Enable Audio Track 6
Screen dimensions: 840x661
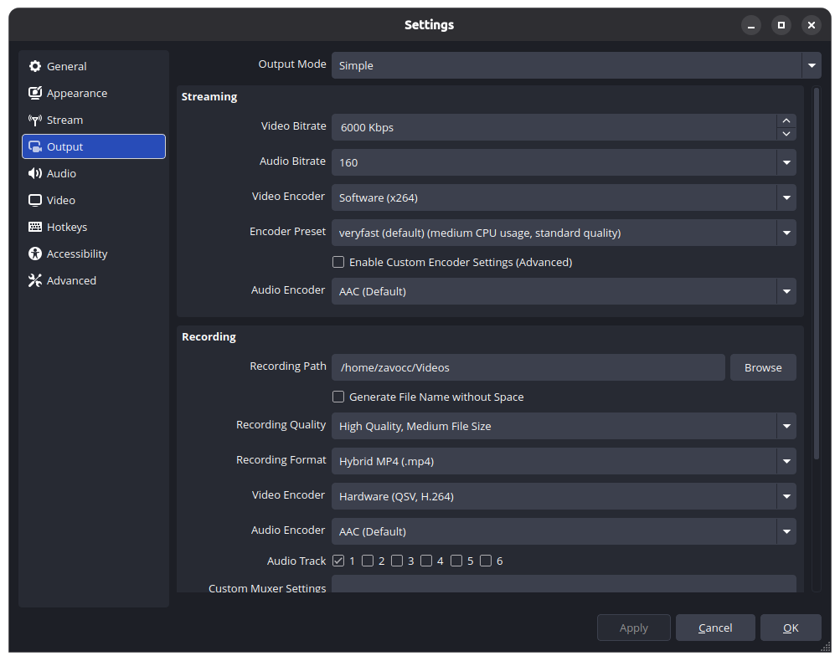[486, 561]
